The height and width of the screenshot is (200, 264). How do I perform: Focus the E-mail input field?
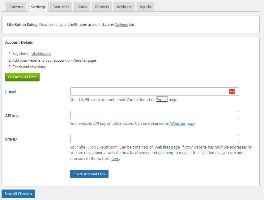point(155,92)
